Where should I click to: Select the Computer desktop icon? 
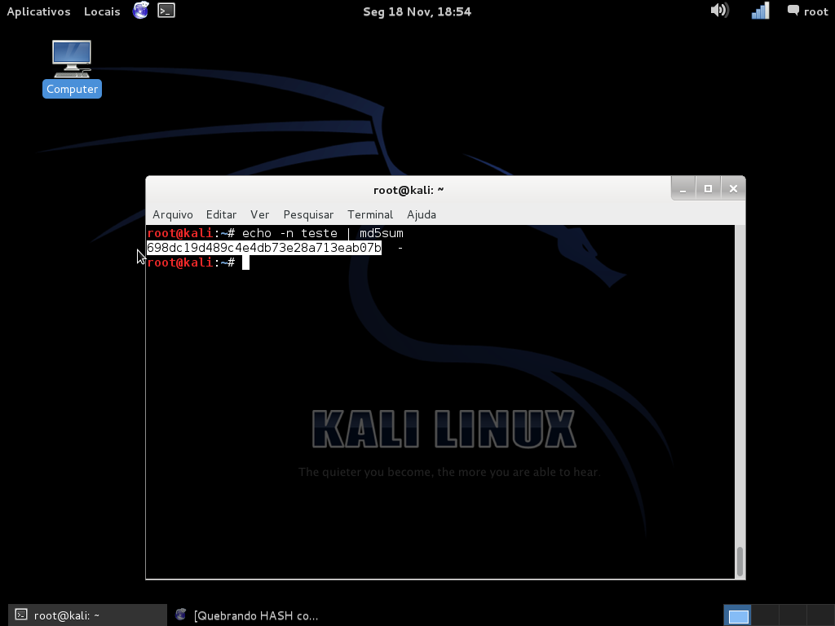[72, 68]
